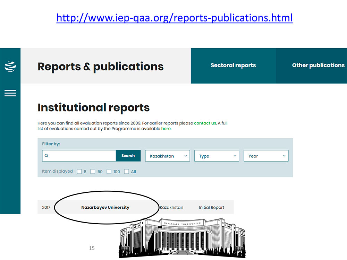Switch to the Other publications tab
Image resolution: width=347 pixels, height=260 pixels.
pyautogui.click(x=311, y=66)
